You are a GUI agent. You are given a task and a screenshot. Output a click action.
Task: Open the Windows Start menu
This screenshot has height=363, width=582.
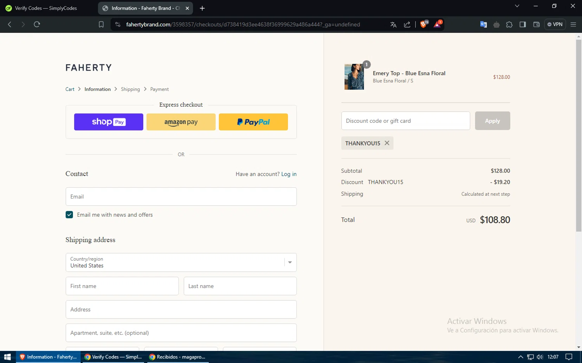click(x=7, y=357)
